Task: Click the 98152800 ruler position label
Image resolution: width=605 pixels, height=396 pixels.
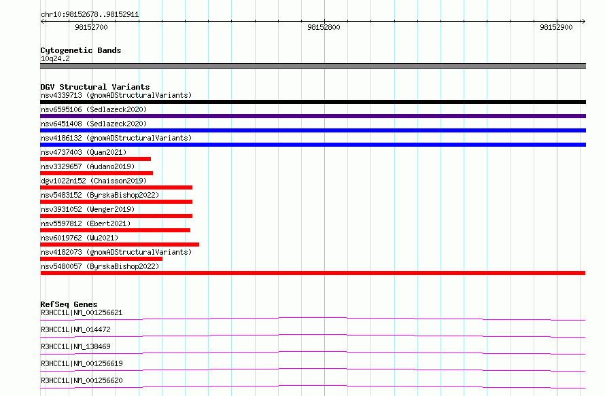Action: pyautogui.click(x=324, y=27)
